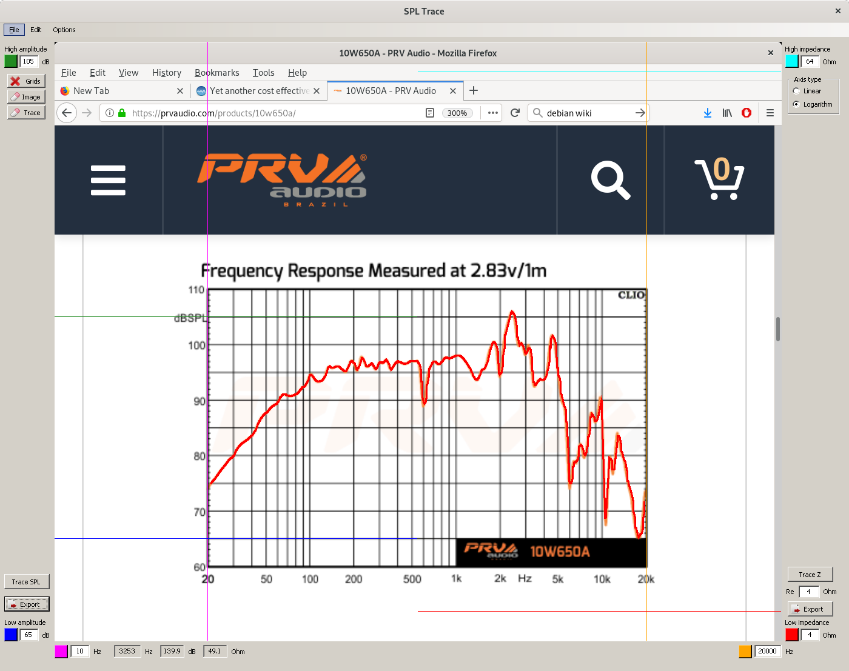Click the Firefox page vertical scrollbar thumb
This screenshot has width=849, height=671.
777,329
